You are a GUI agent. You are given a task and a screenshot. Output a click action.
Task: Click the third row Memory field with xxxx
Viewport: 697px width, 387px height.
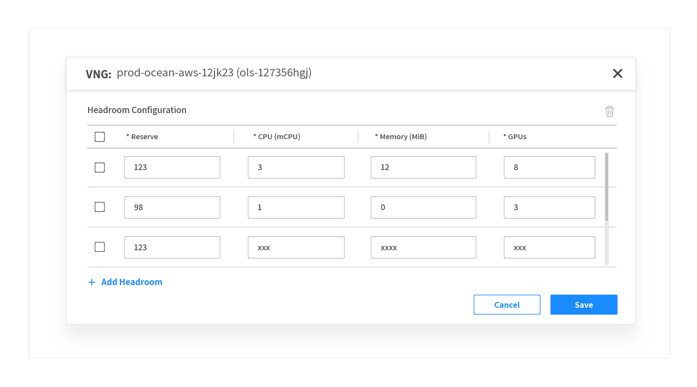click(423, 247)
